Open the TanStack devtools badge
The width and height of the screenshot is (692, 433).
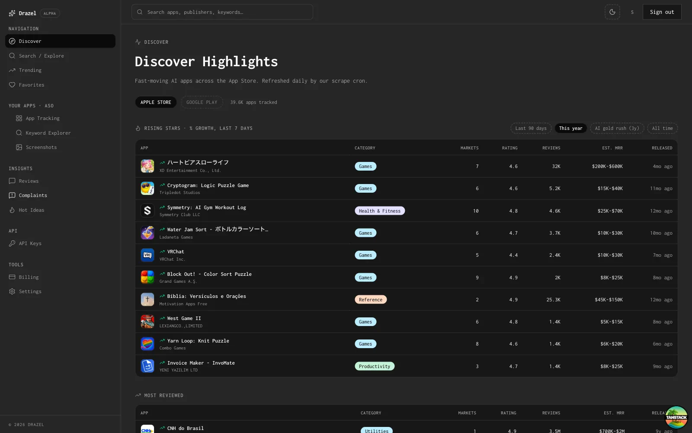(x=676, y=417)
